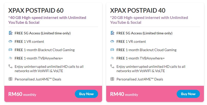The width and height of the screenshot is (207, 105).
Task: Click the 5G icon in Postpaid 40 card
Action: pos(112,33)
